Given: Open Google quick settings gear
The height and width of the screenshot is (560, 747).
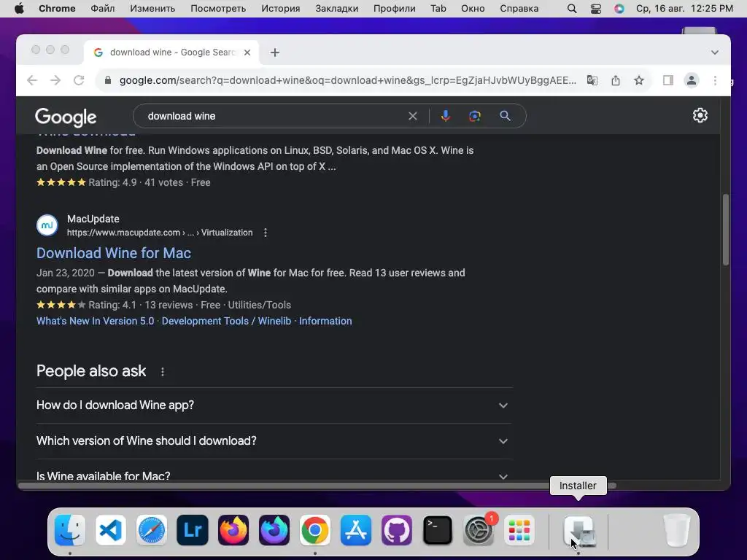Looking at the screenshot, I should pos(700,115).
